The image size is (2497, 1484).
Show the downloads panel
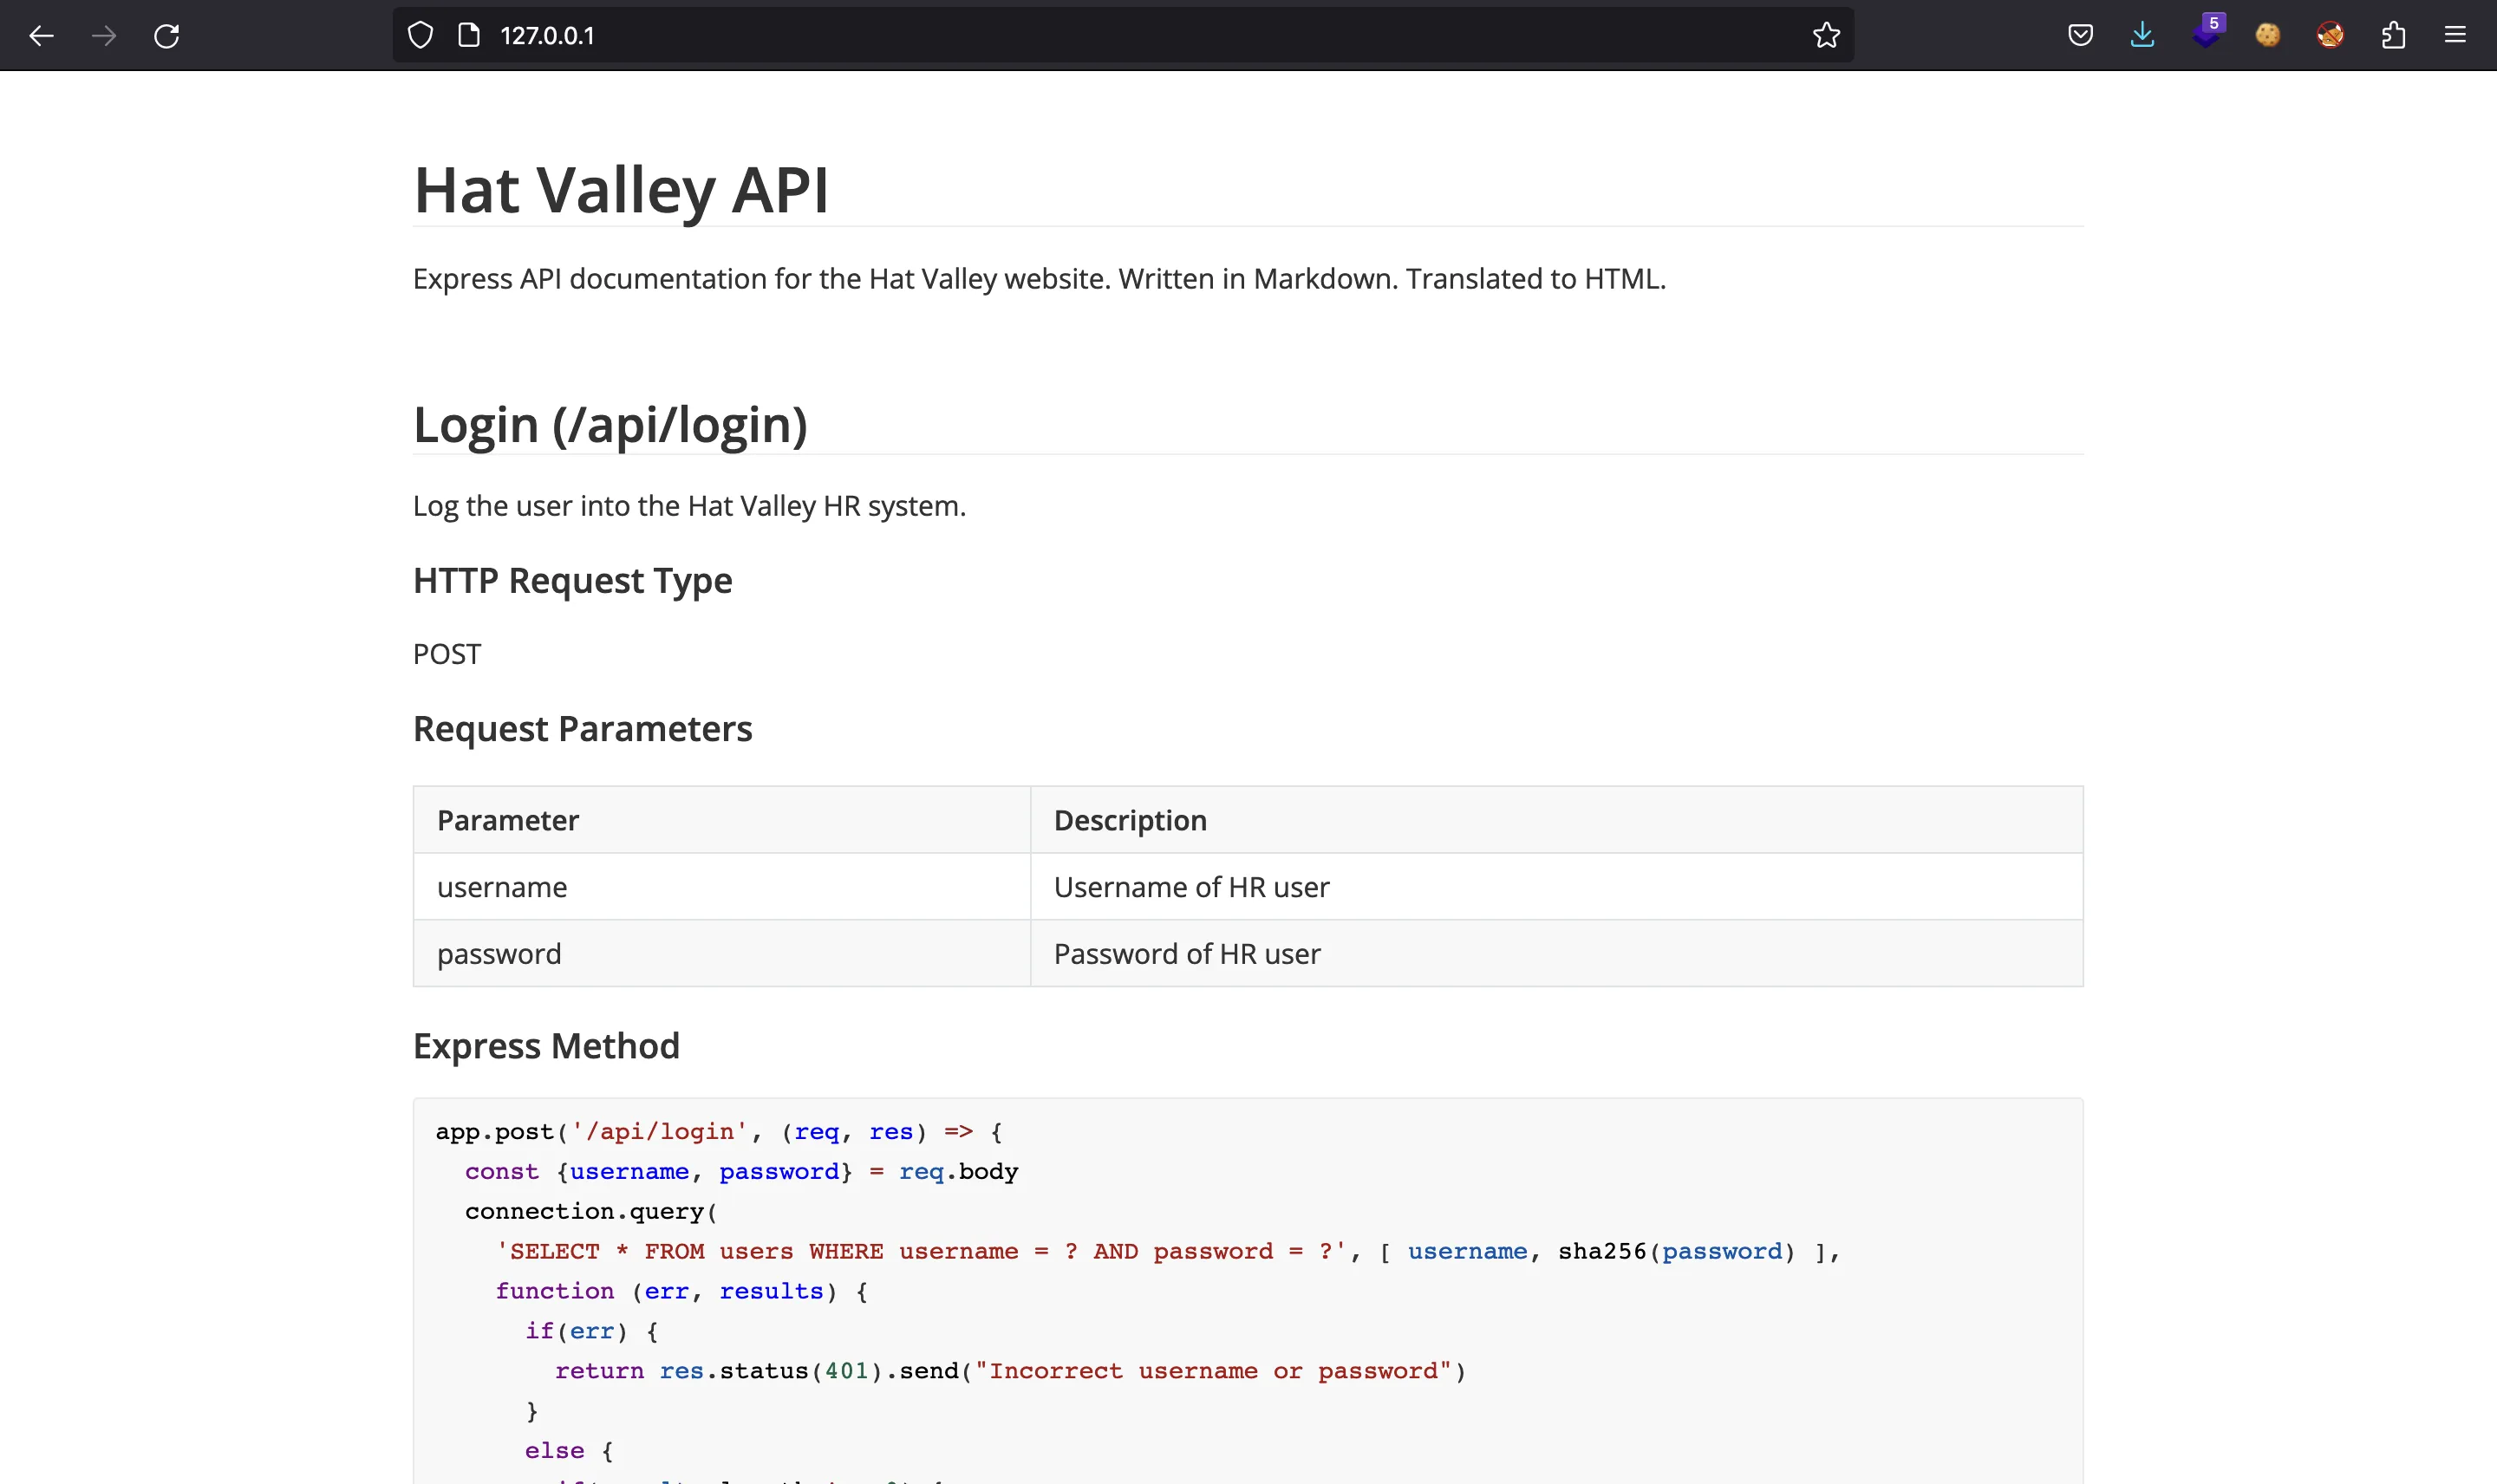2142,36
